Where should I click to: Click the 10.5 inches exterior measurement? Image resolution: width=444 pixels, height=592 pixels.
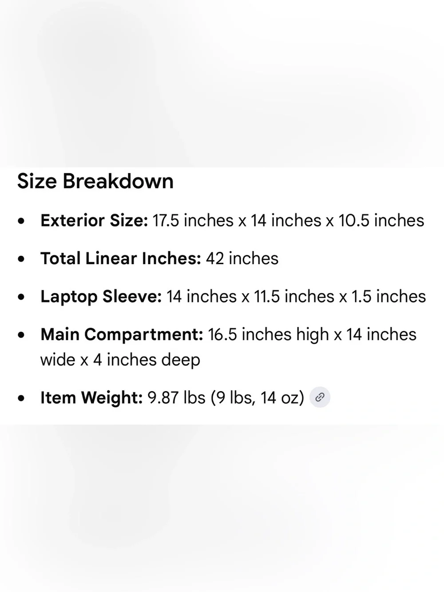[381, 220]
